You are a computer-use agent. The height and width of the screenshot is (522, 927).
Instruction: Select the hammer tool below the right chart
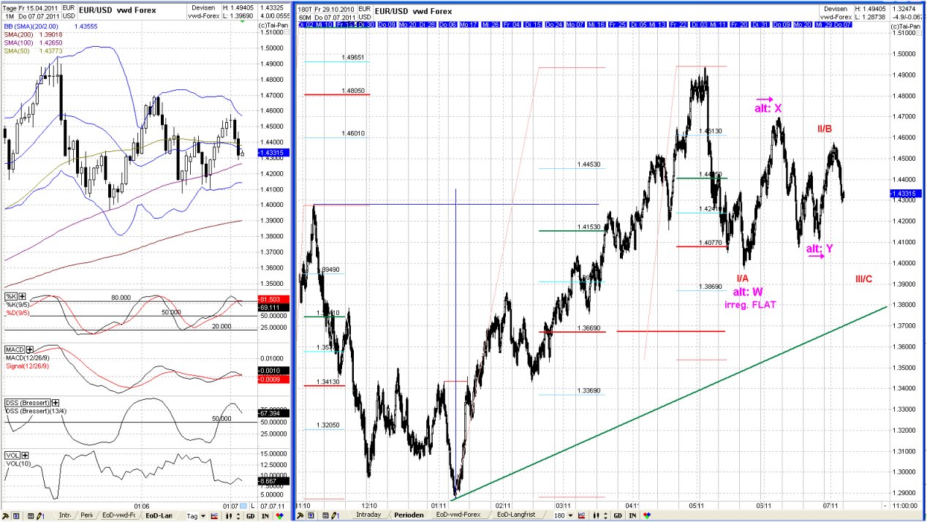pos(302,515)
